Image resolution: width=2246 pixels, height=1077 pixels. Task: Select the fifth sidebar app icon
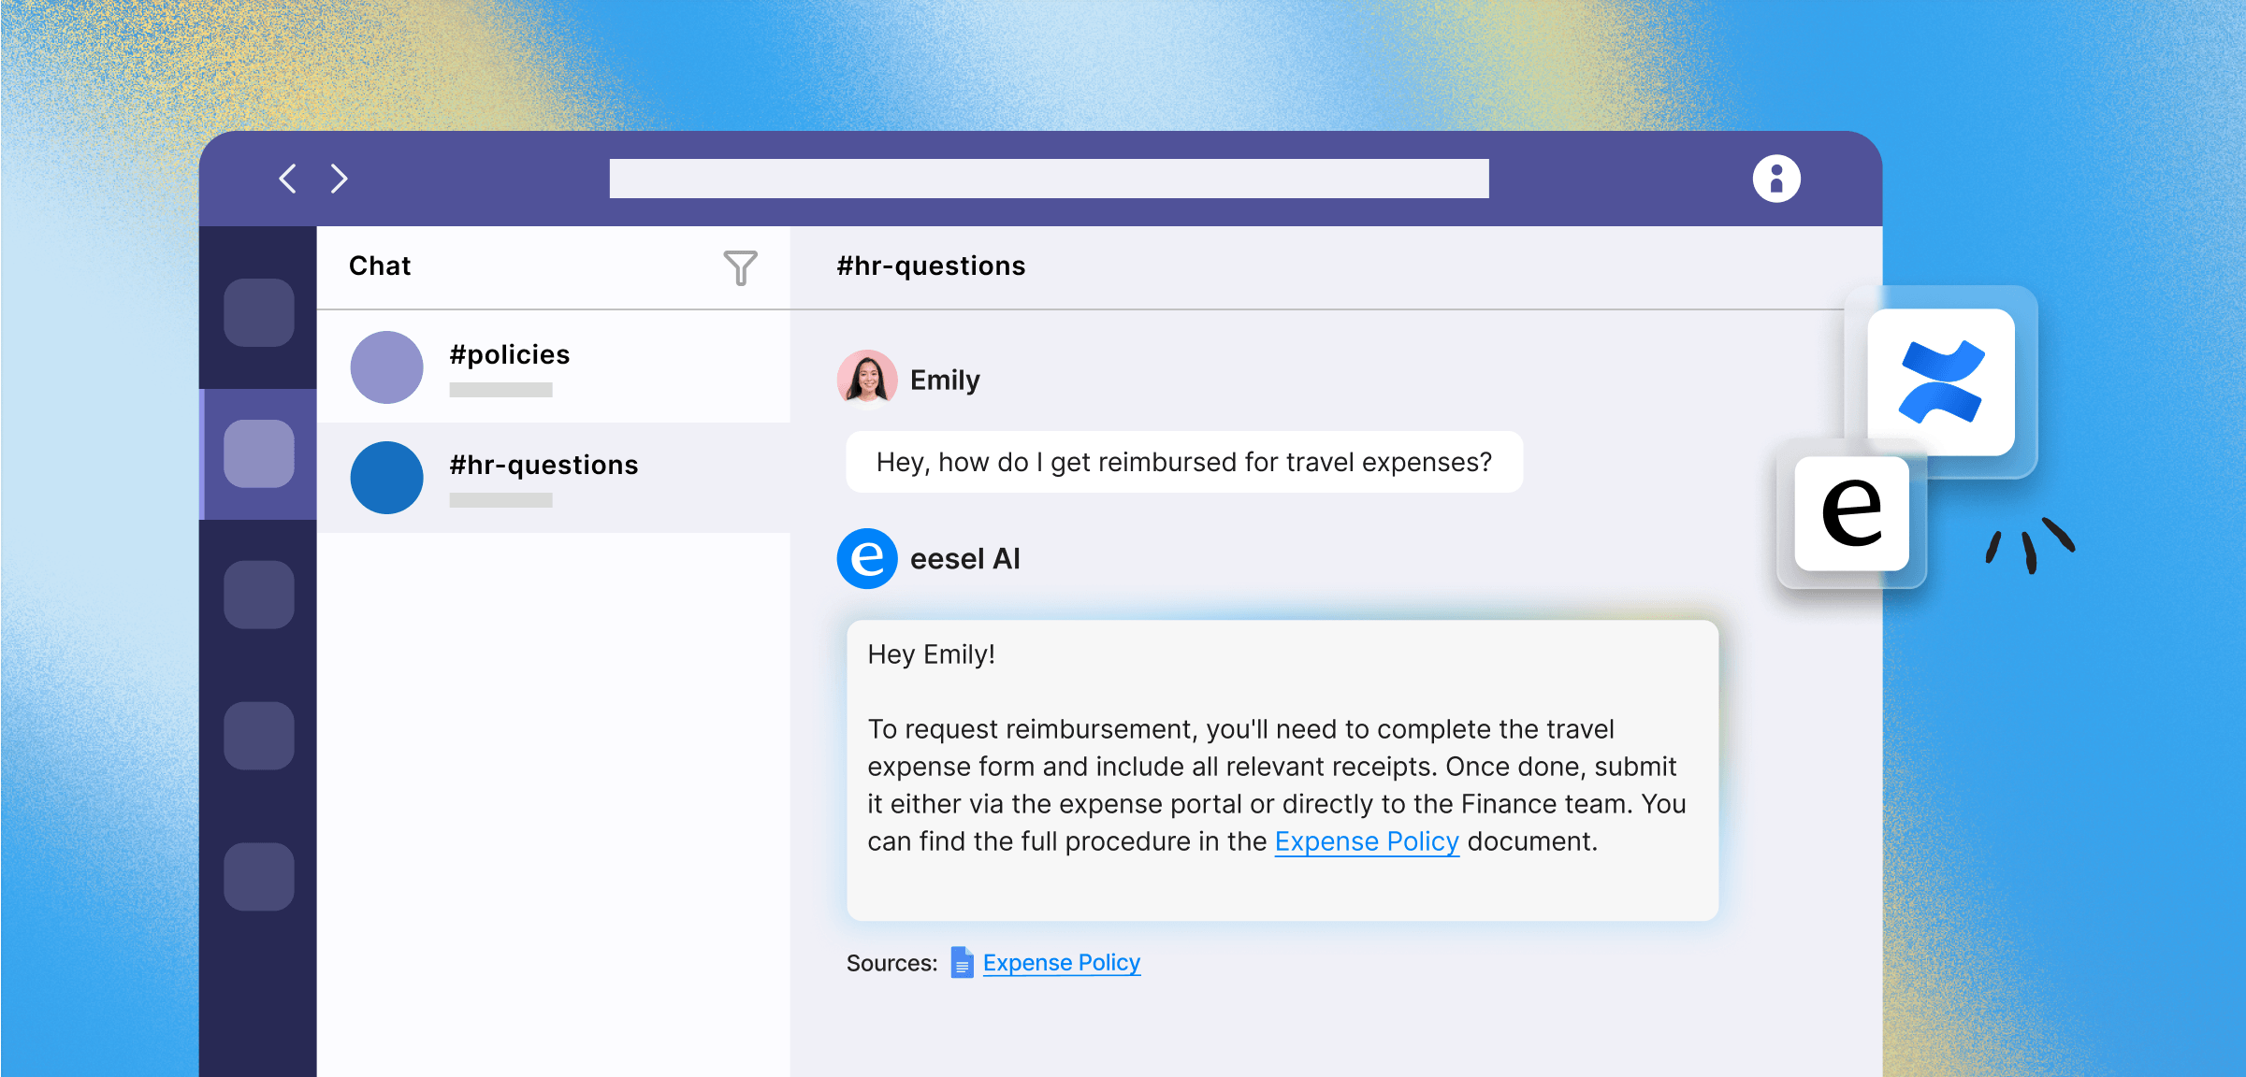(259, 877)
